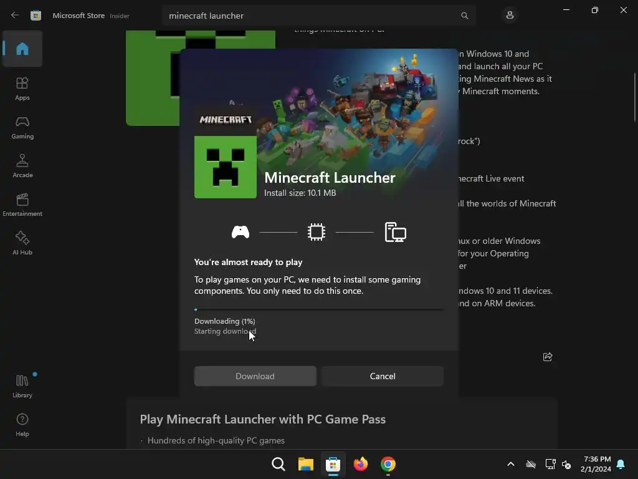Open the Arcade section in sidebar
This screenshot has width=638, height=479.
coord(22,166)
